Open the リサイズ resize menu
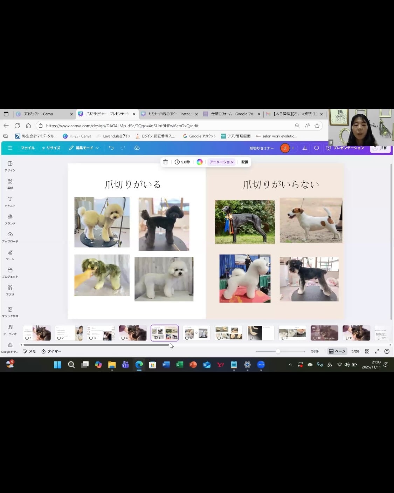Viewport: 394px width, 493px height. [x=51, y=148]
